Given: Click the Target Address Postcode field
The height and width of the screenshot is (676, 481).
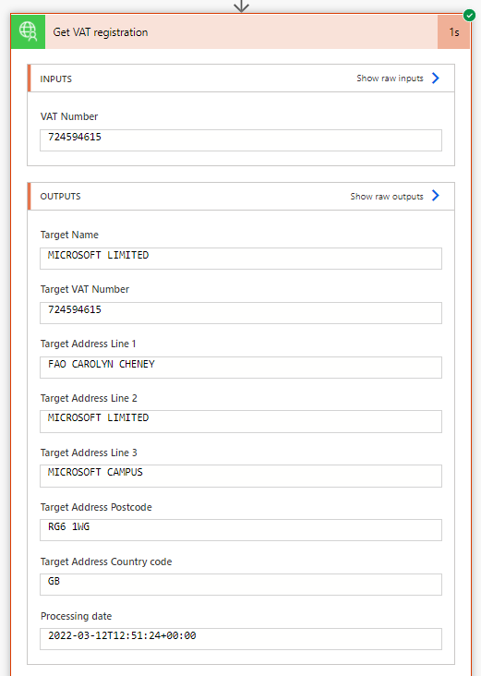Looking at the screenshot, I should [x=241, y=530].
